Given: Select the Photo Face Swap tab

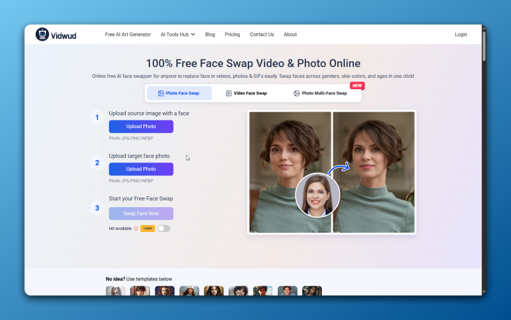Looking at the screenshot, I should click(x=179, y=93).
